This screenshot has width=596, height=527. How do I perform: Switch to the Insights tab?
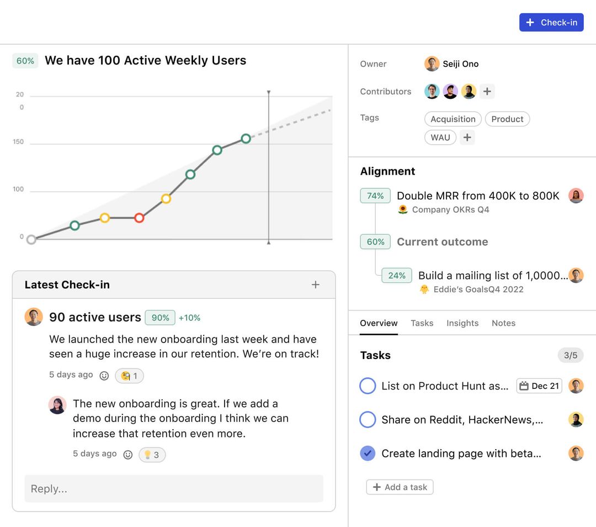coord(462,323)
